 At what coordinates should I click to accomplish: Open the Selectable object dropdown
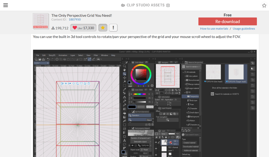tap(141, 142)
